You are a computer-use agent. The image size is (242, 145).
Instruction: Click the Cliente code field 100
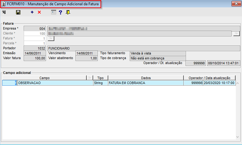pyautogui.click(x=35, y=34)
